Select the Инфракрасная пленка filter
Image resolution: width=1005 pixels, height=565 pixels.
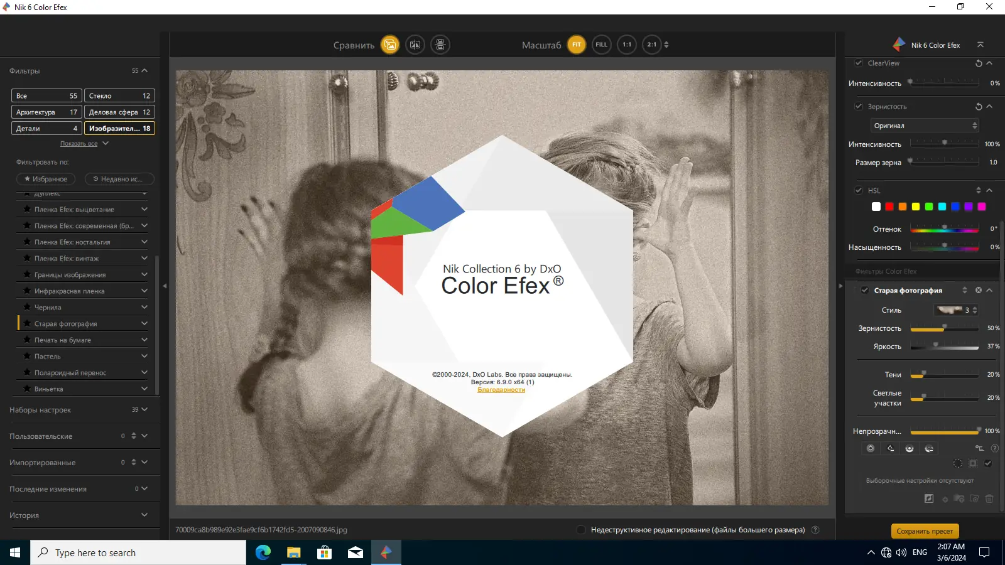click(x=70, y=291)
